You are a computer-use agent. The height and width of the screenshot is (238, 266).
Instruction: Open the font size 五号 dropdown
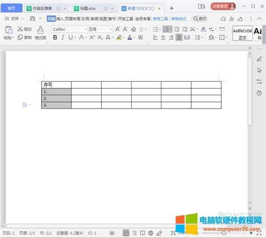pyautogui.click(x=100, y=29)
